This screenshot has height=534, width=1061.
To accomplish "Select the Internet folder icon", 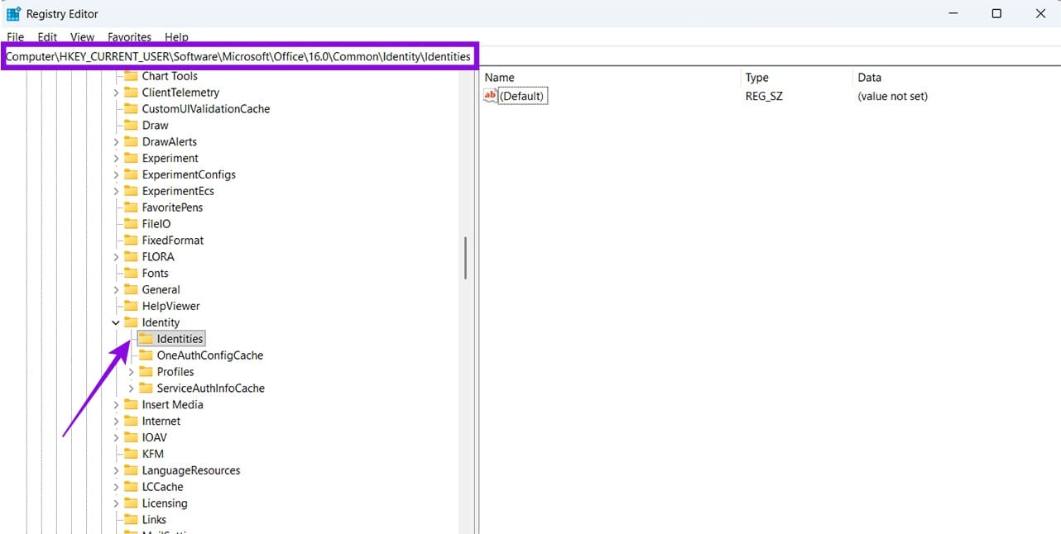I will coord(131,421).
